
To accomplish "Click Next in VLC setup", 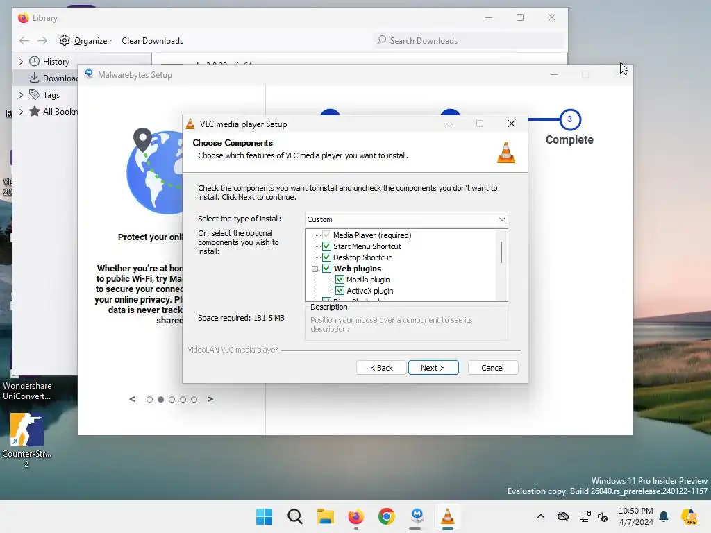I will point(433,368).
